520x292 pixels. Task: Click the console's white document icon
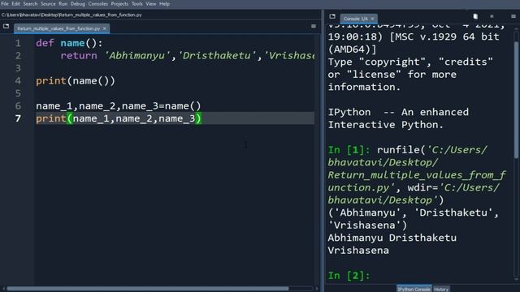tap(475, 16)
